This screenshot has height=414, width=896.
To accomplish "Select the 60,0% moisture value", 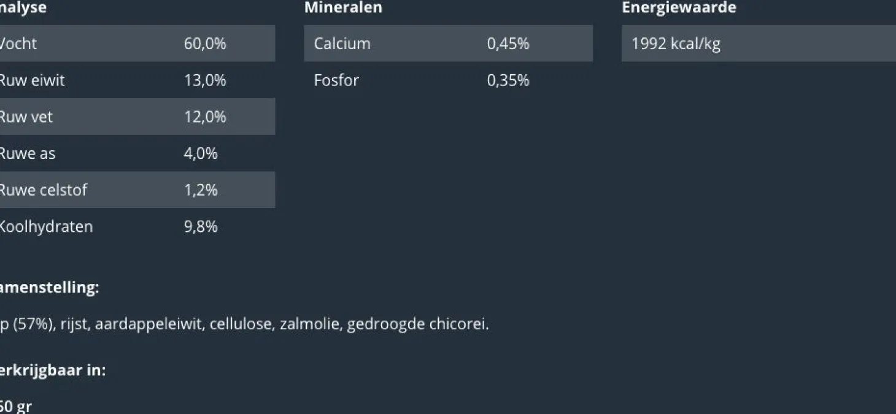I will coord(205,44).
